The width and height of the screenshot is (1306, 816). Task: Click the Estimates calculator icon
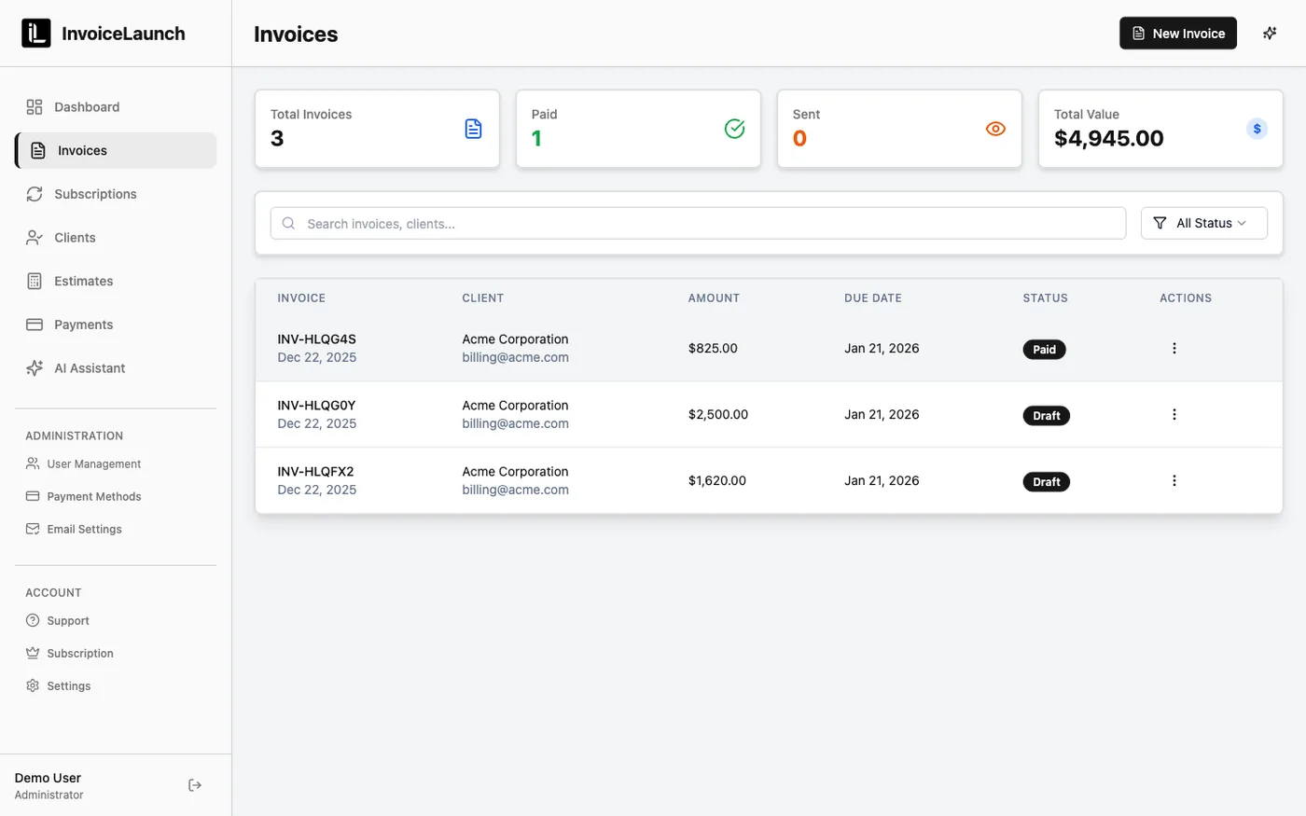35,281
